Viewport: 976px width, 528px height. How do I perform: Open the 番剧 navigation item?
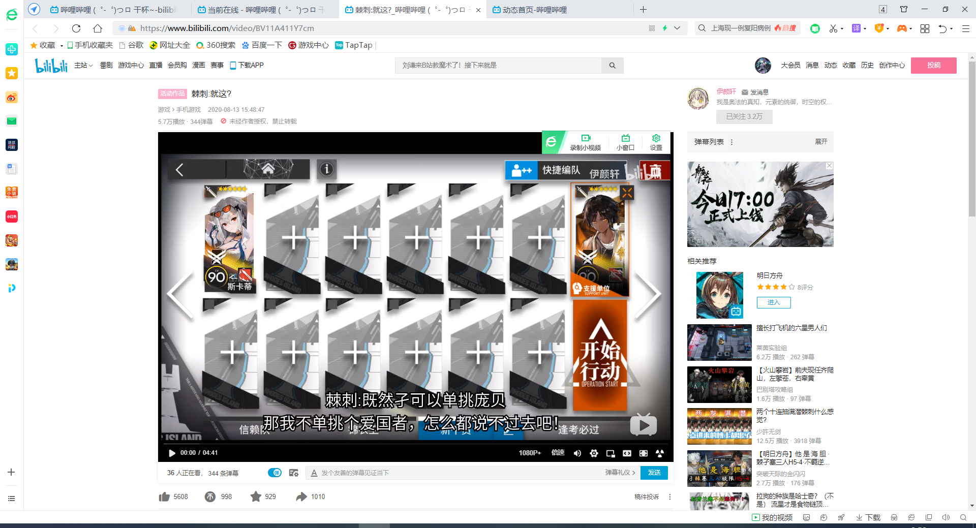coord(106,65)
